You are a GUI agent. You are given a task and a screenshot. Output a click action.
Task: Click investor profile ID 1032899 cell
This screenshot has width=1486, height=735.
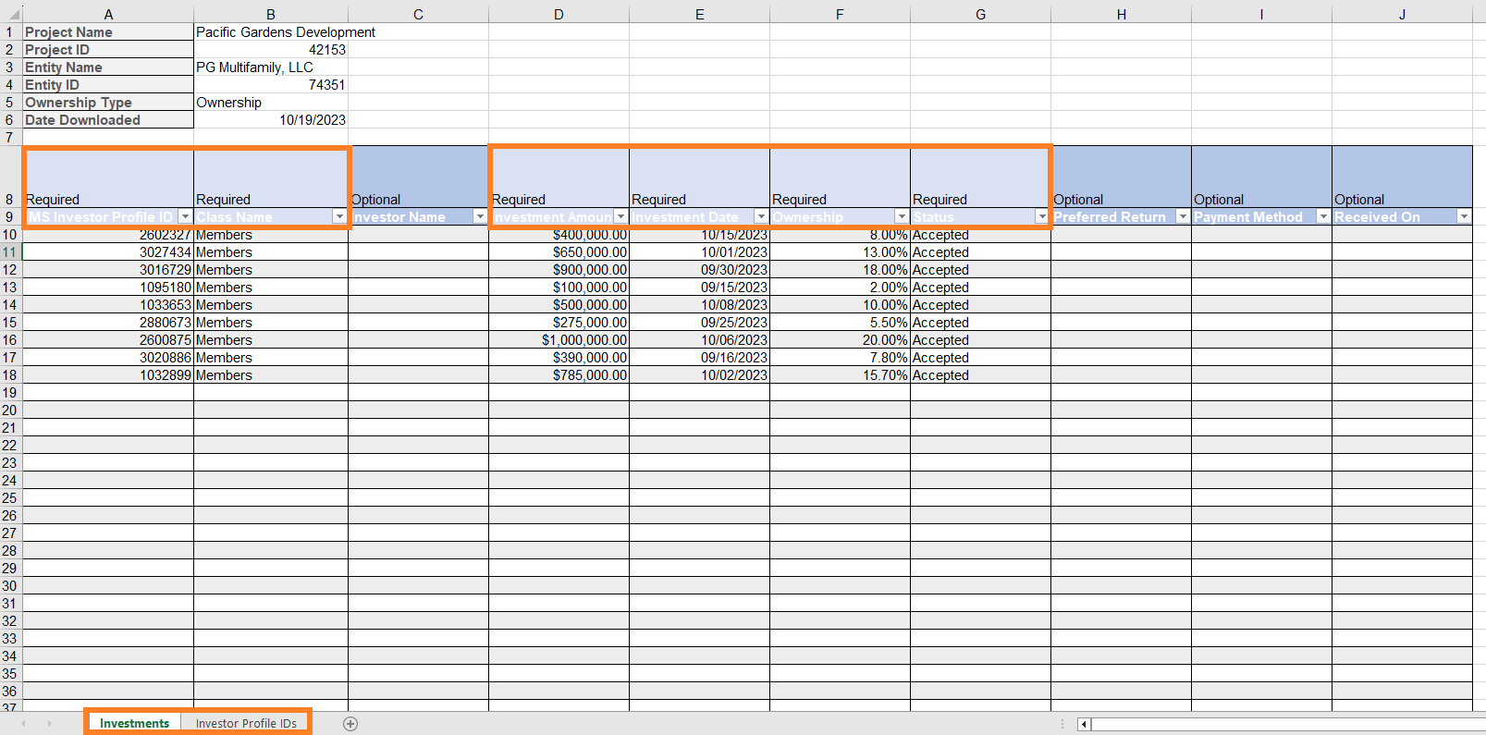(x=108, y=375)
